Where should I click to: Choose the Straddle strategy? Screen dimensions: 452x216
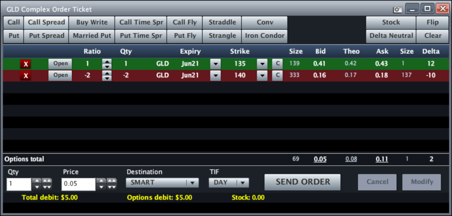[222, 22]
